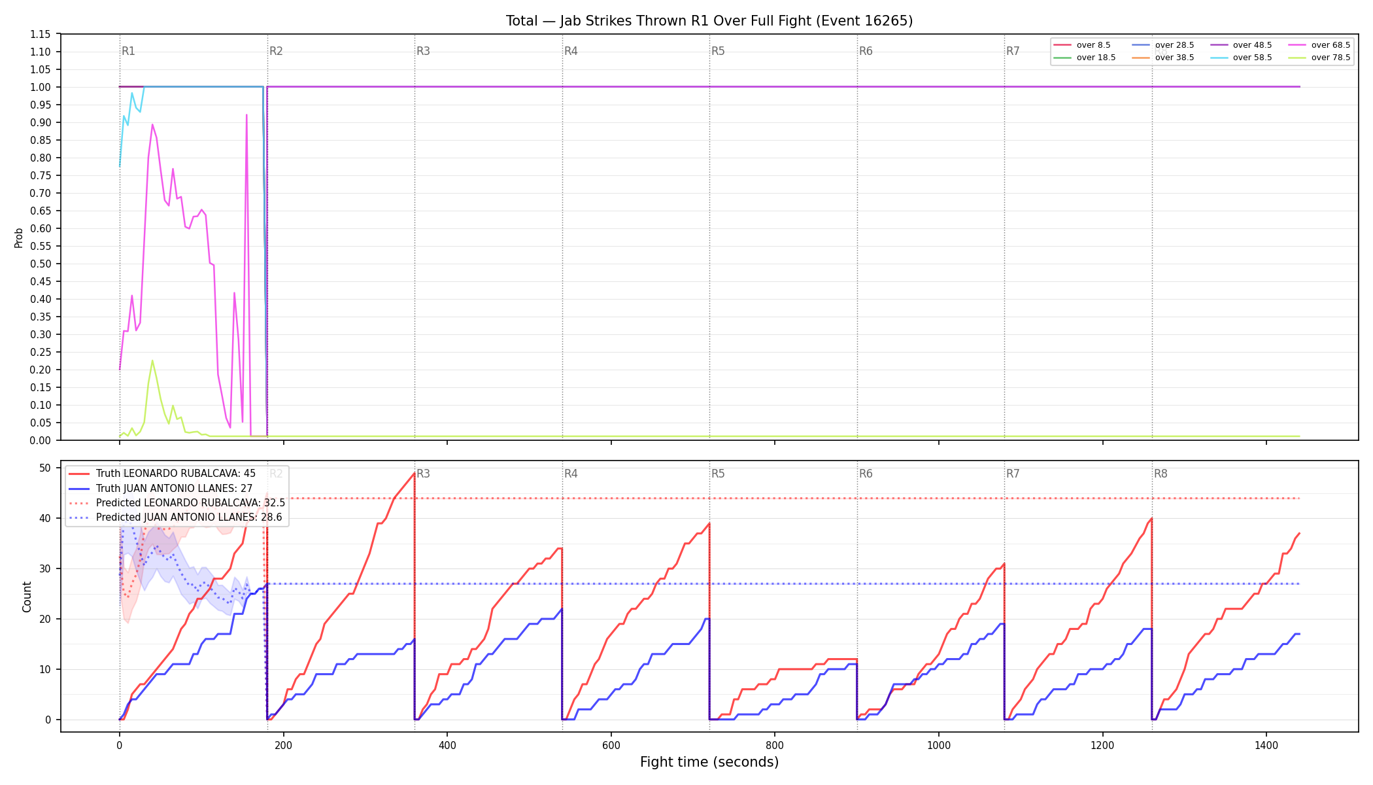
Task: Click the 'Fight time (seconds)' axis label
Action: click(x=709, y=762)
